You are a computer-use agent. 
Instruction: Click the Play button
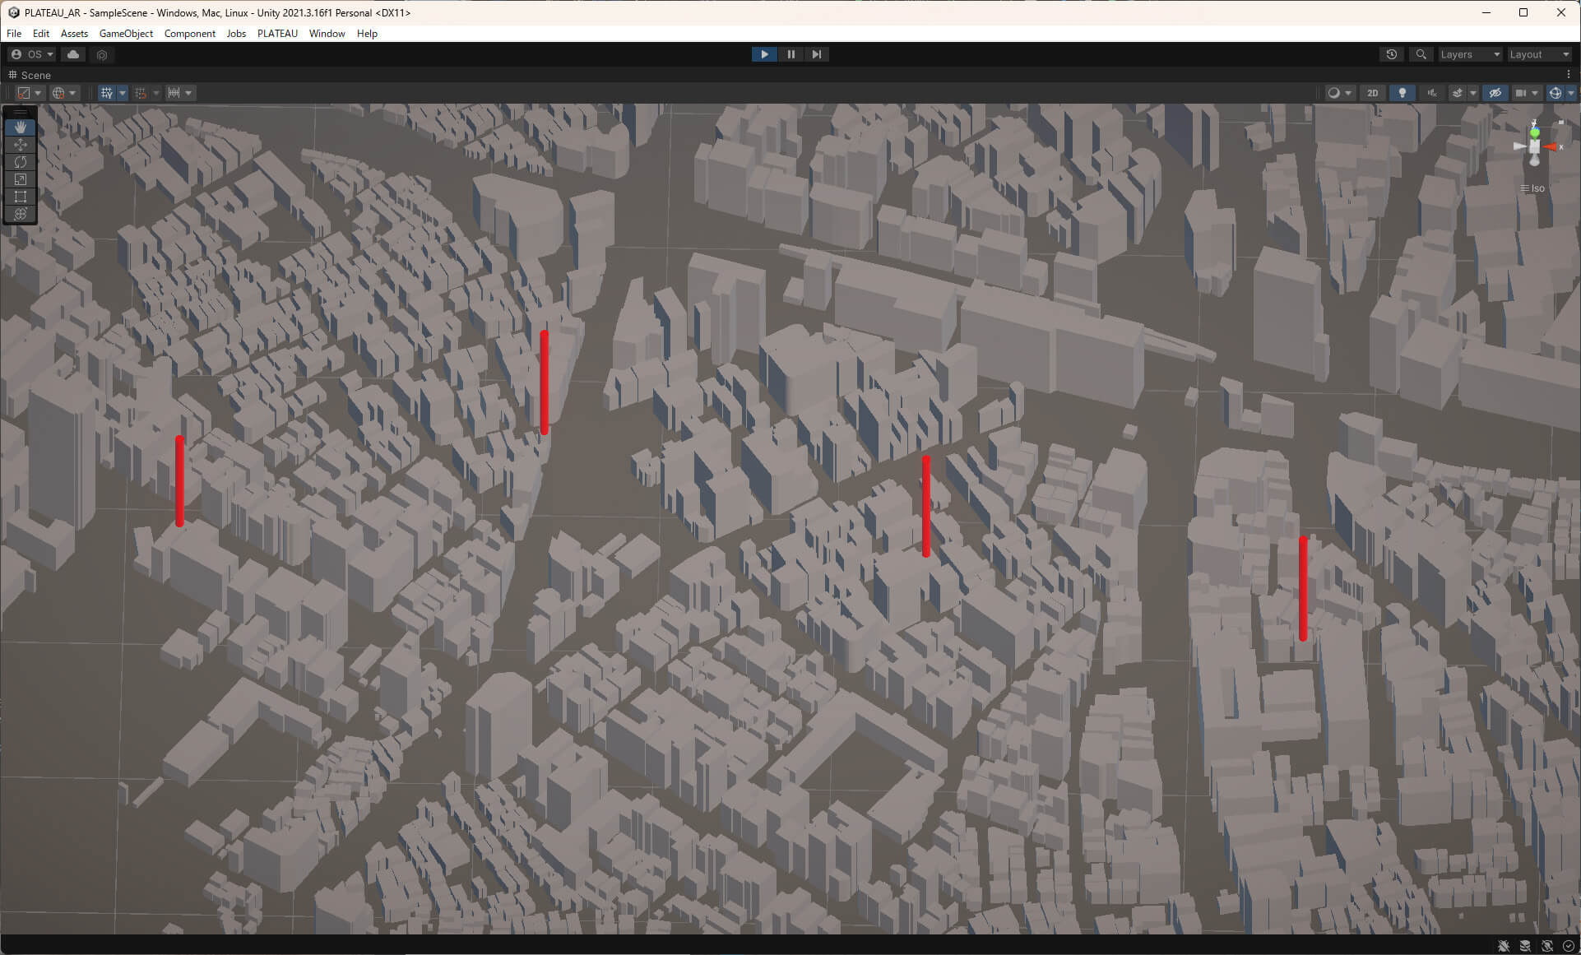pyautogui.click(x=764, y=54)
